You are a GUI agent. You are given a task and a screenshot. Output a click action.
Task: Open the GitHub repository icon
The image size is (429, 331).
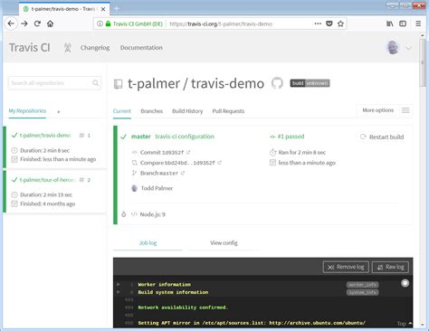click(x=277, y=83)
